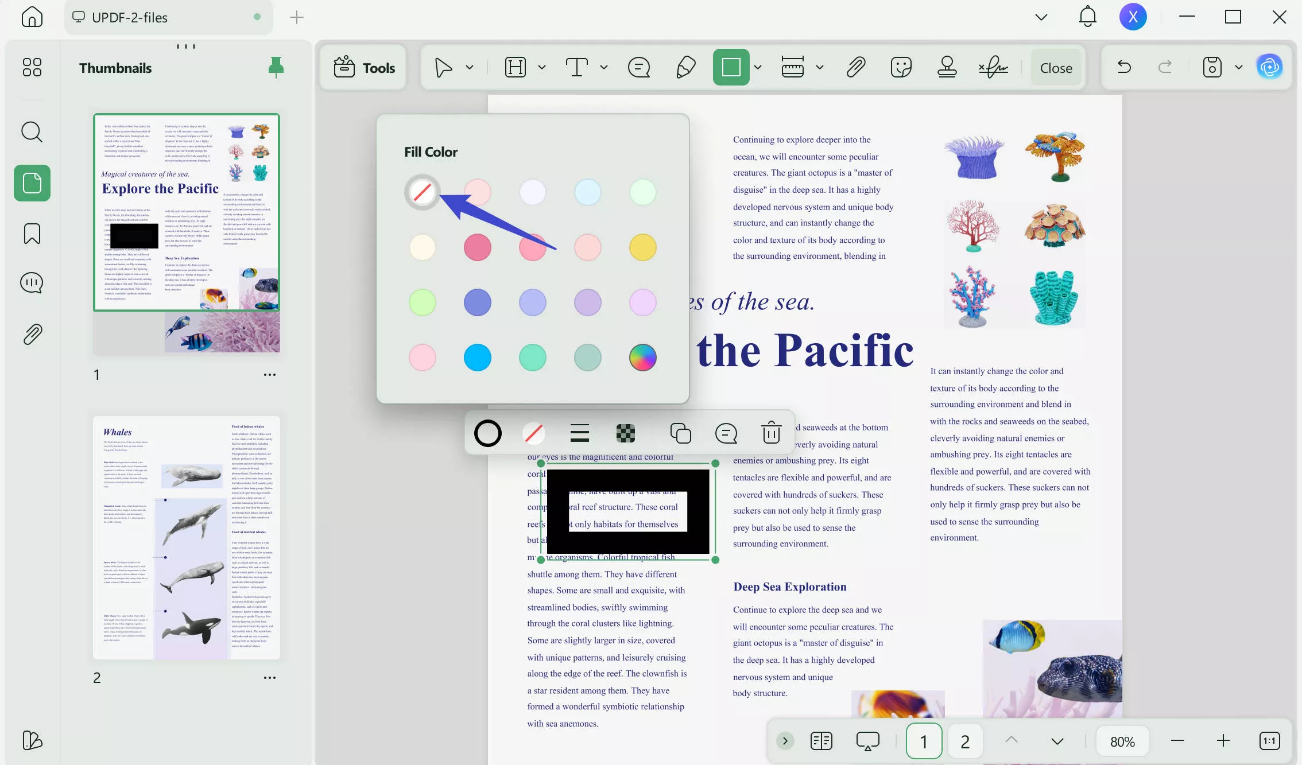
Task: Go to page 2 button
Action: point(965,741)
